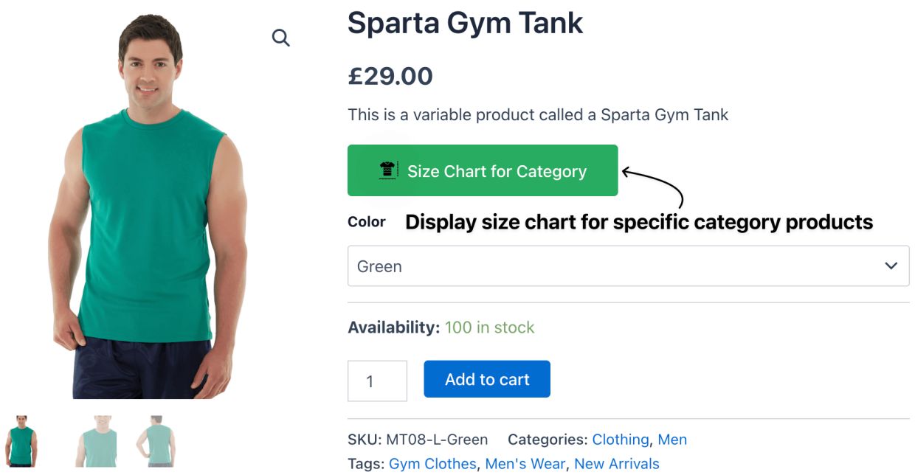Click the New Arrivals tag

(617, 463)
